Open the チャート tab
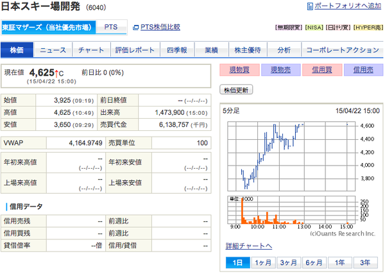 click(x=91, y=50)
